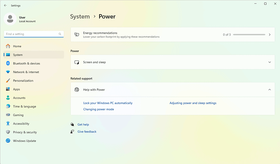Open Energy recommendations chevron arrow
280x164 pixels.
[x=269, y=35]
